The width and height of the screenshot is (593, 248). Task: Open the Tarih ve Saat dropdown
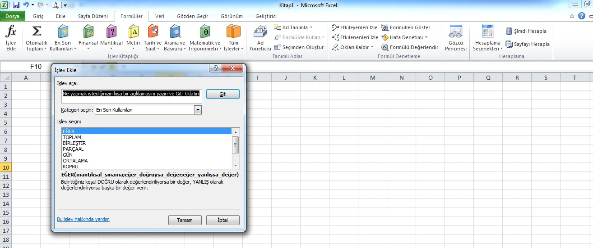[x=153, y=49]
